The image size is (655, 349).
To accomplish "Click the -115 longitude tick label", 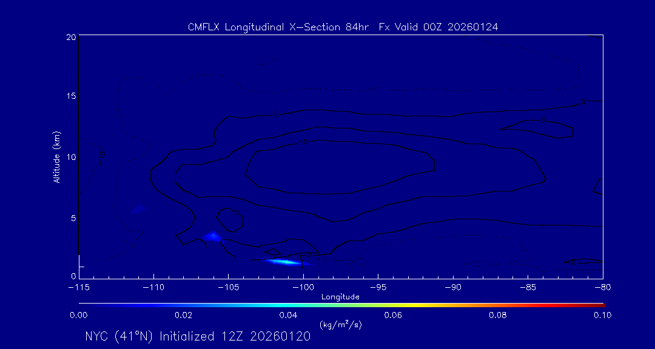I will point(79,287).
